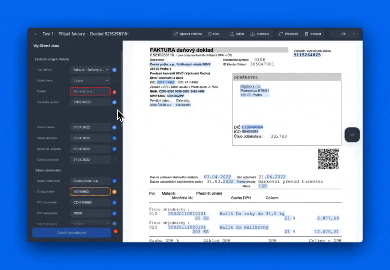The height and width of the screenshot is (270, 390).
Task: Go to next document arrow
Action: click(x=354, y=34)
